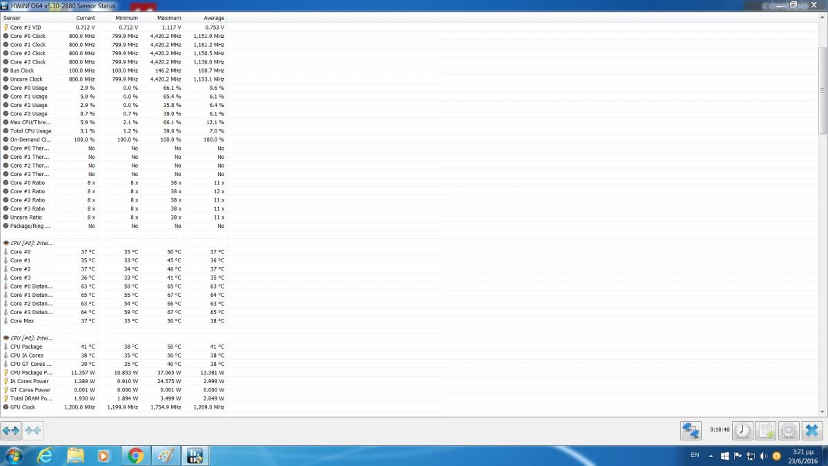This screenshot has width=828, height=466.
Task: Select the Total CPU Usage row label
Action: [x=30, y=131]
